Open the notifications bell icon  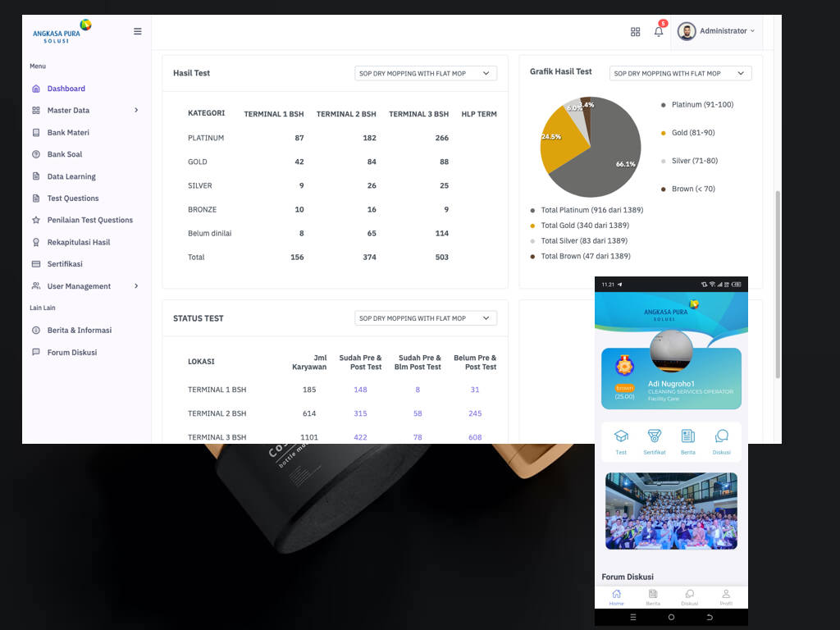(x=658, y=31)
